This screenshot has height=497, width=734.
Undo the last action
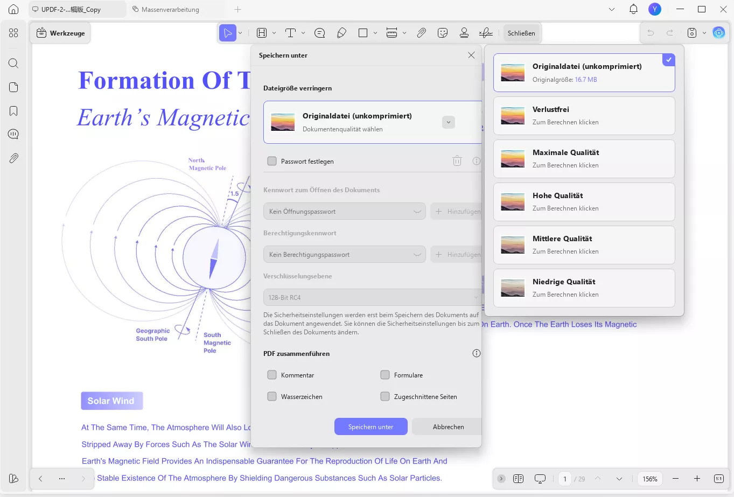click(651, 33)
